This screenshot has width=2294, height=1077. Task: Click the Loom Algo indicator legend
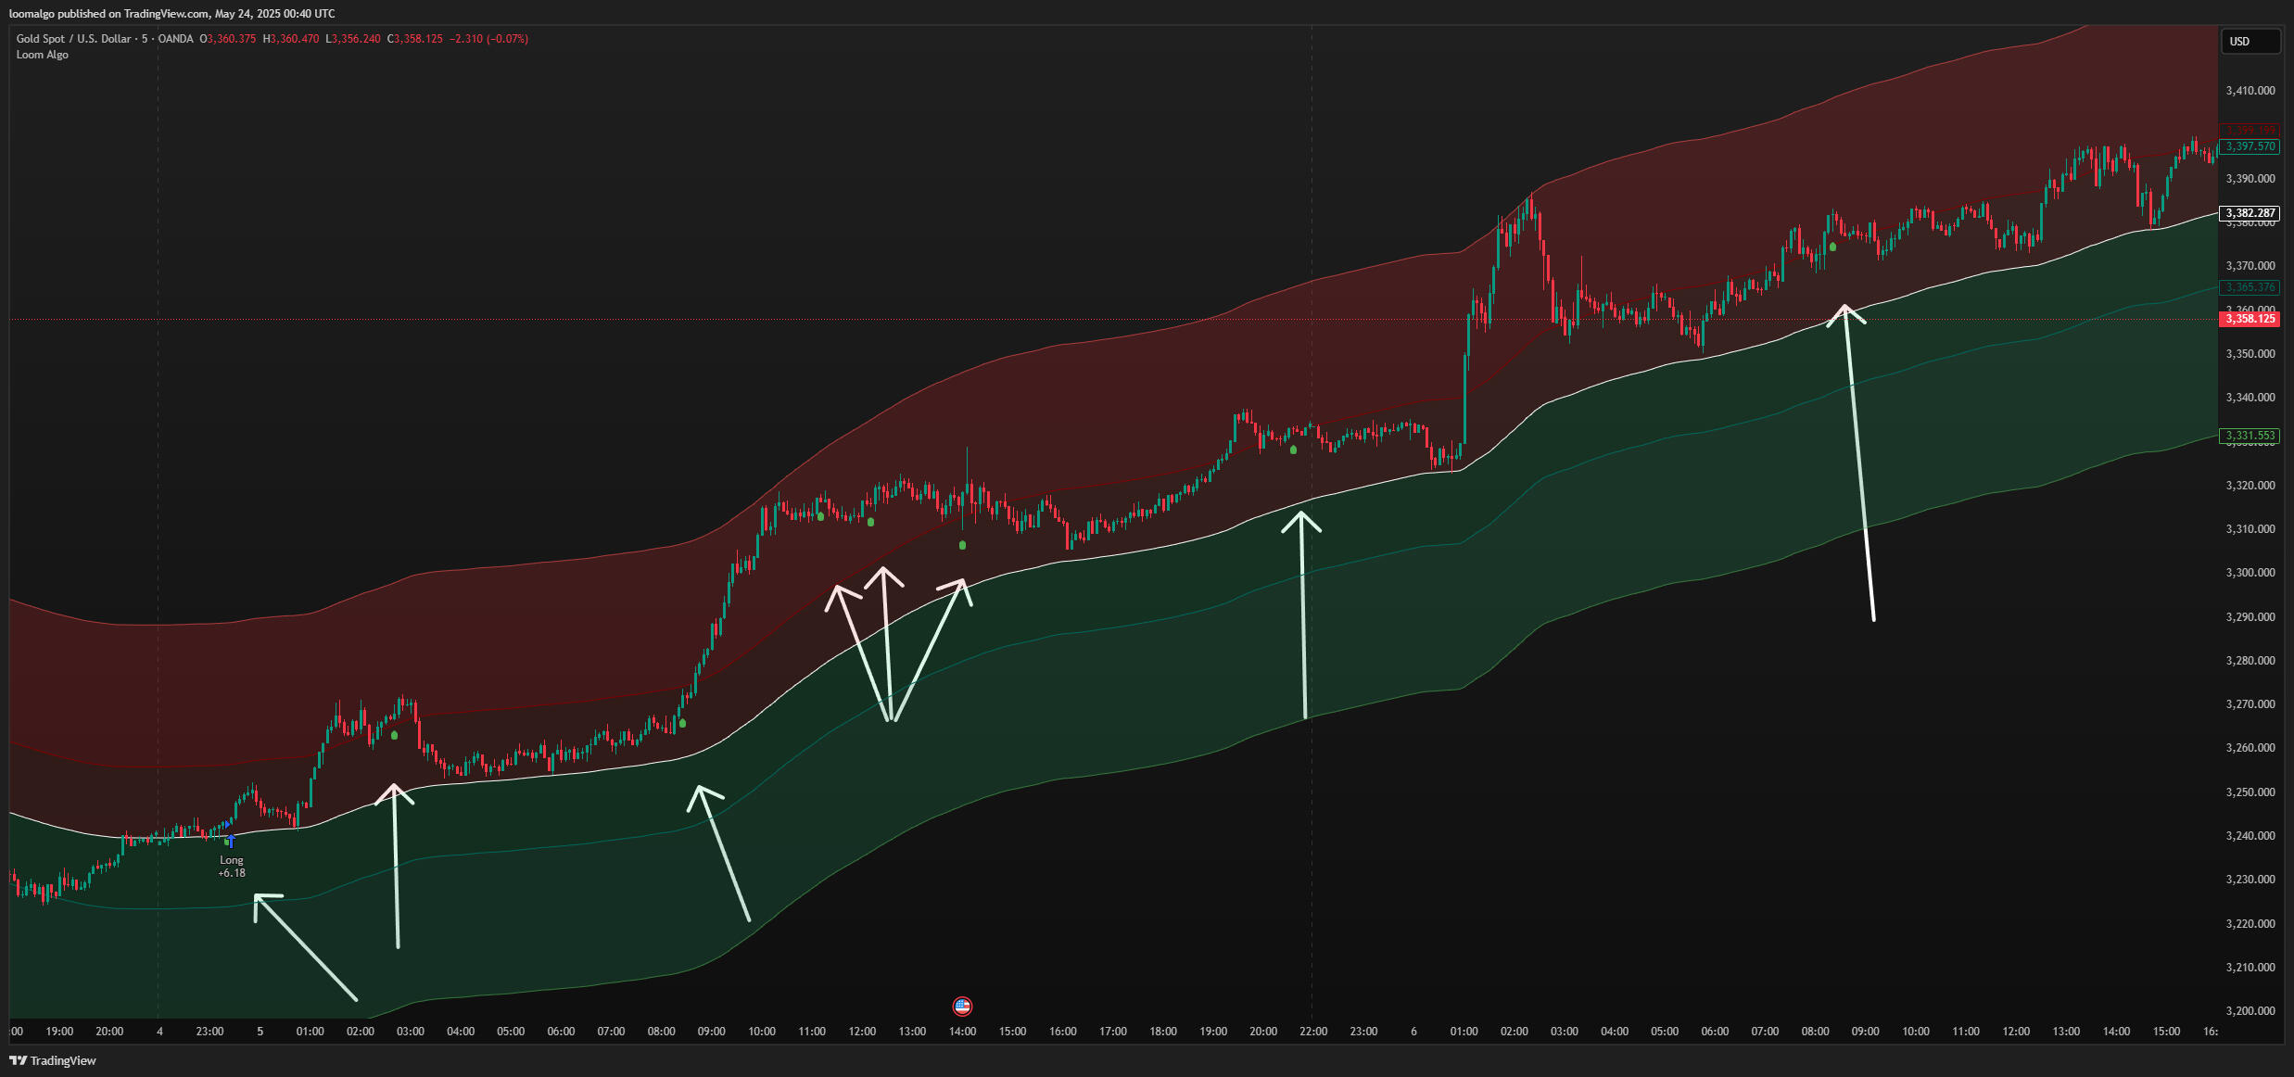point(43,55)
